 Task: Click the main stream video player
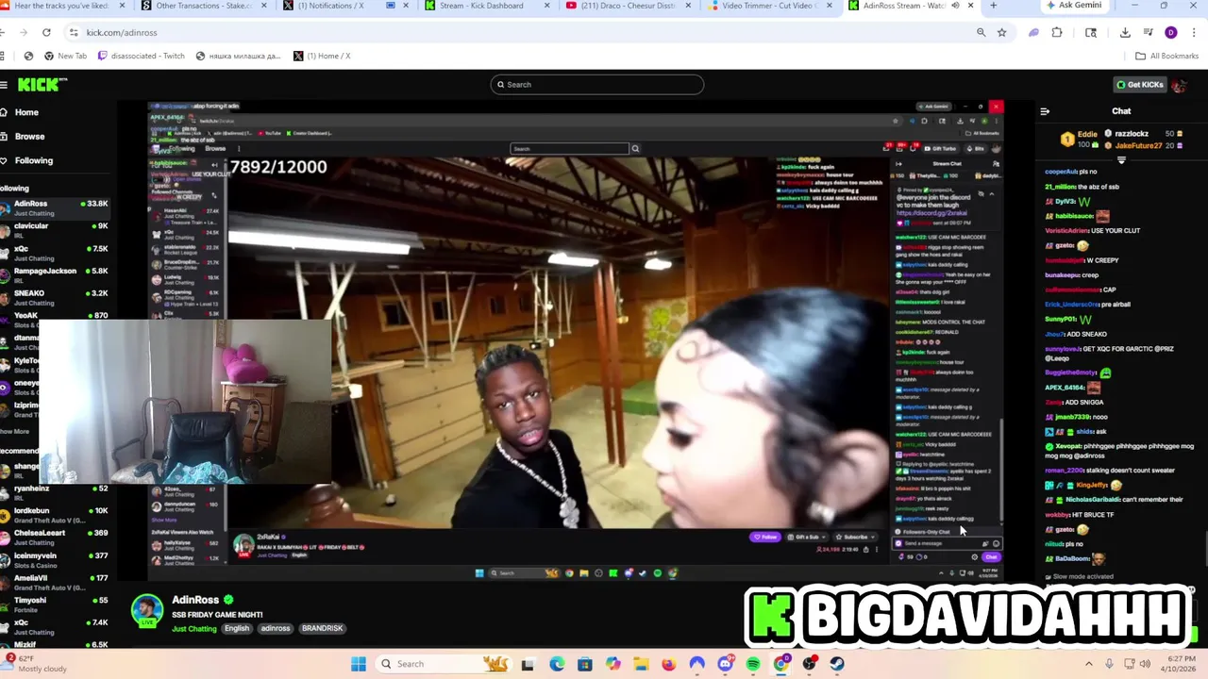point(576,339)
